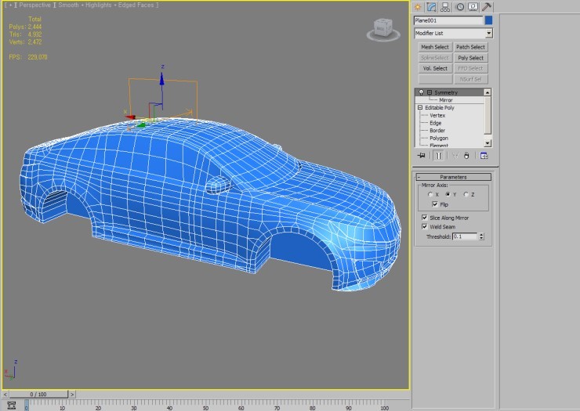580x411 pixels.
Task: Open the Plane001 object color swatch
Action: point(488,20)
